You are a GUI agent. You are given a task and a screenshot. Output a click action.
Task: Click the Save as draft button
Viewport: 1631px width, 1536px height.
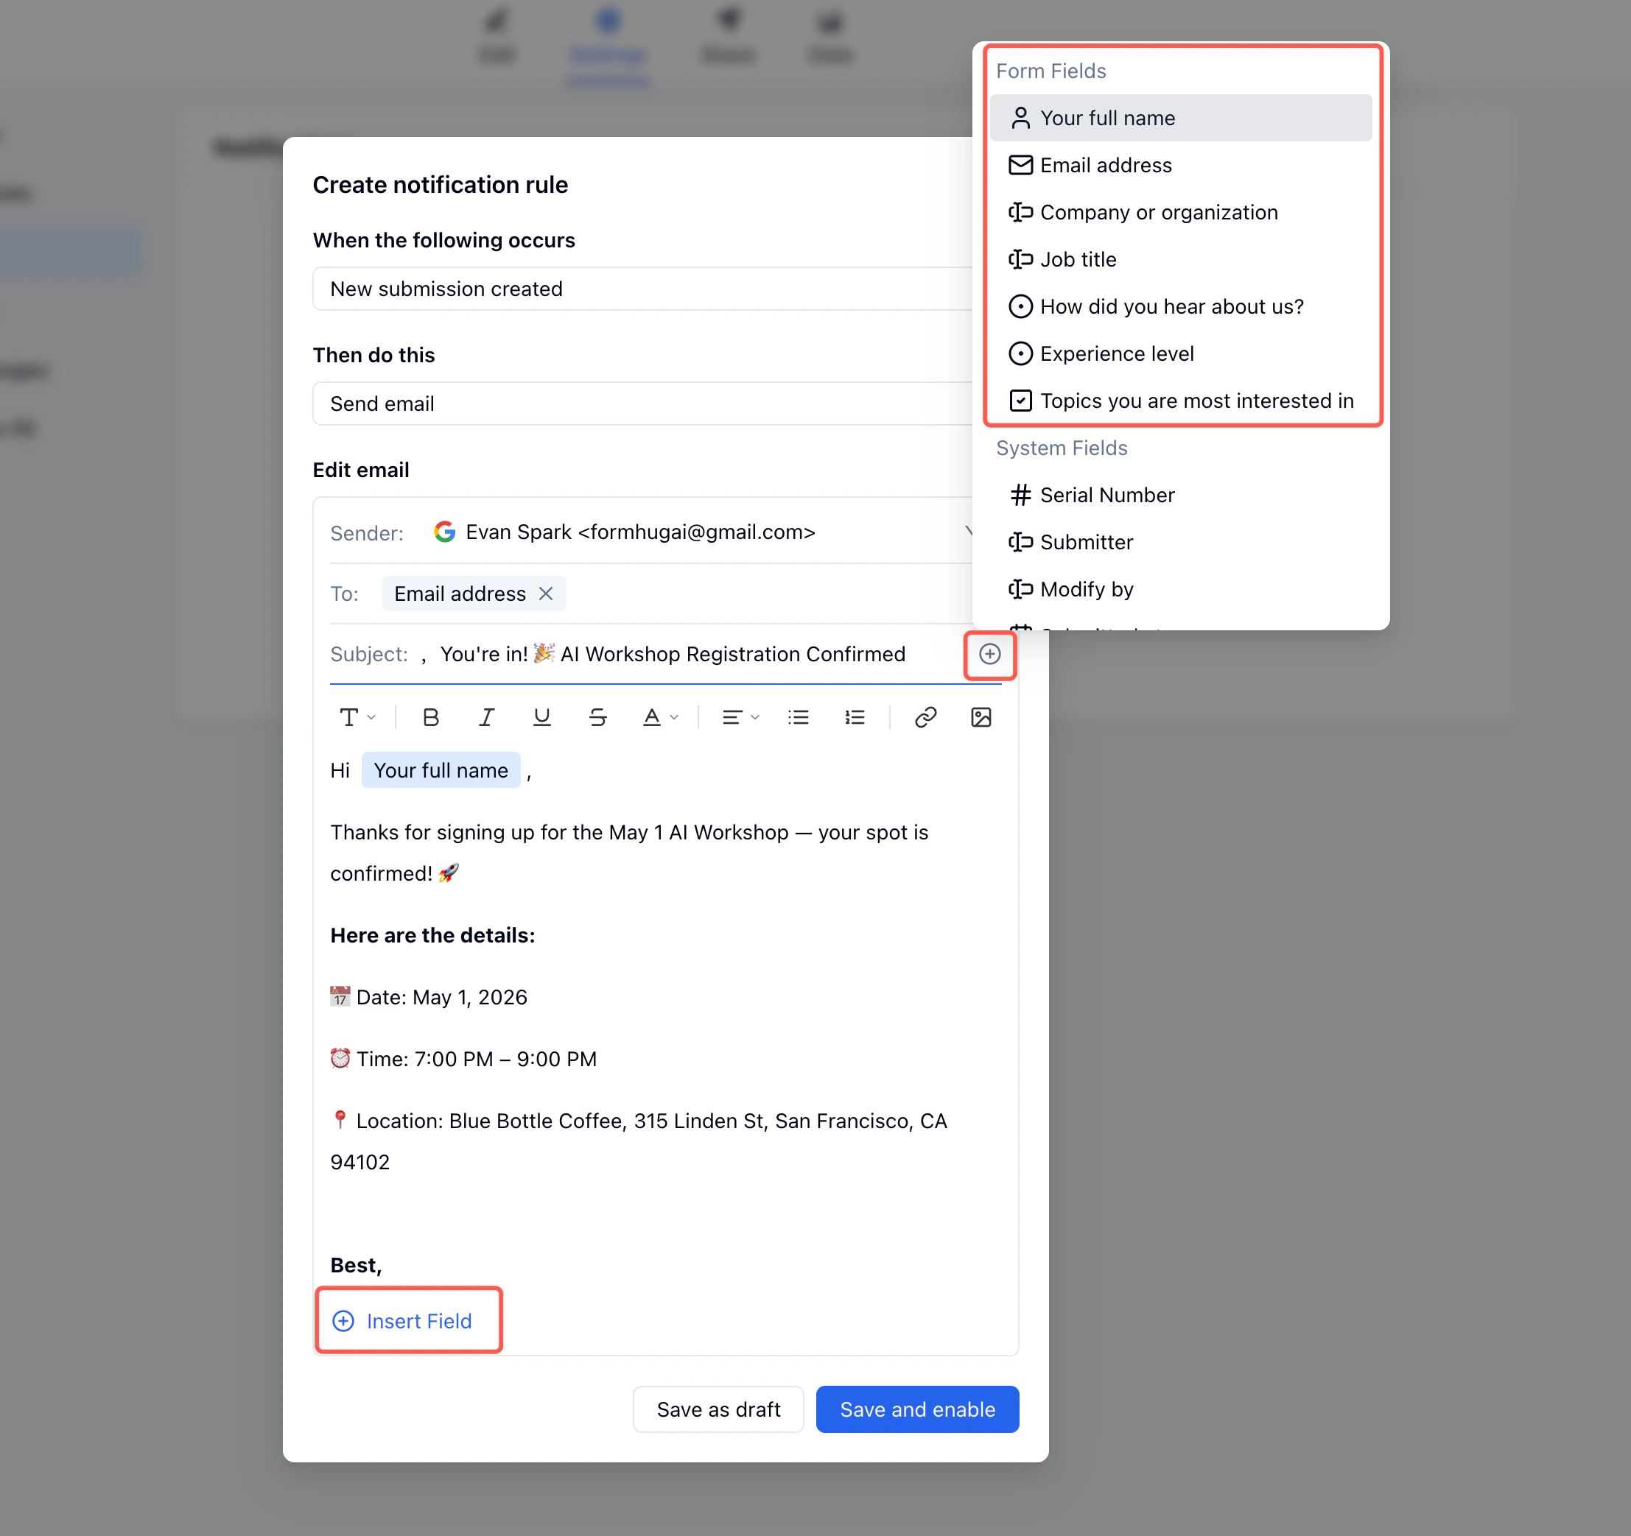click(x=718, y=1409)
